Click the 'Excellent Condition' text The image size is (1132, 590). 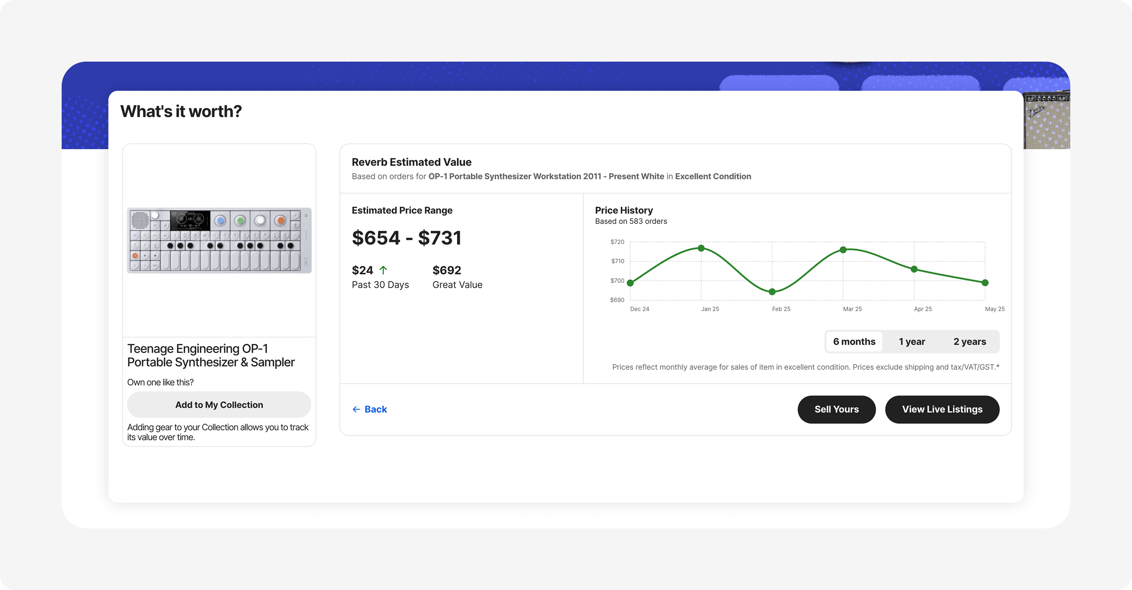(713, 176)
